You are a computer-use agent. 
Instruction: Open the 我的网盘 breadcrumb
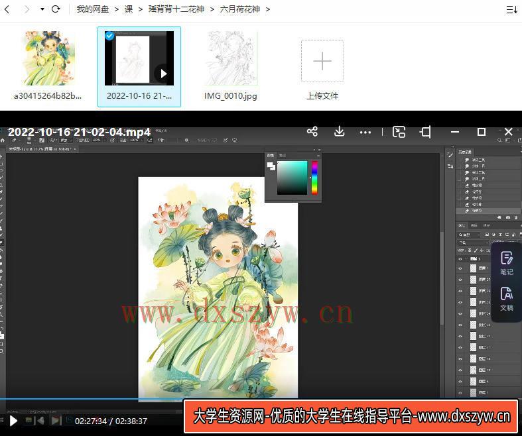pyautogui.click(x=93, y=9)
